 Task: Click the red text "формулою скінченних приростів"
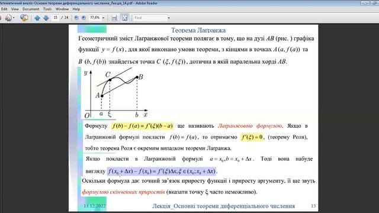coord(123,192)
